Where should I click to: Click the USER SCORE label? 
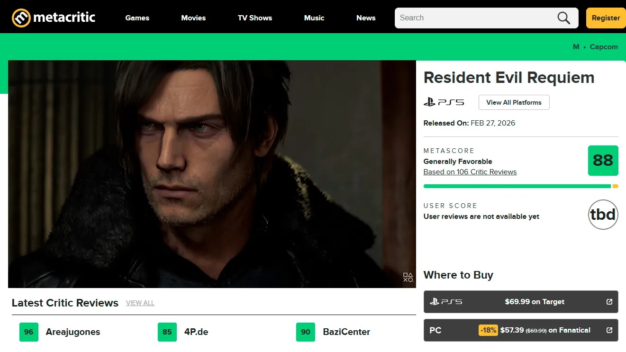[450, 206]
